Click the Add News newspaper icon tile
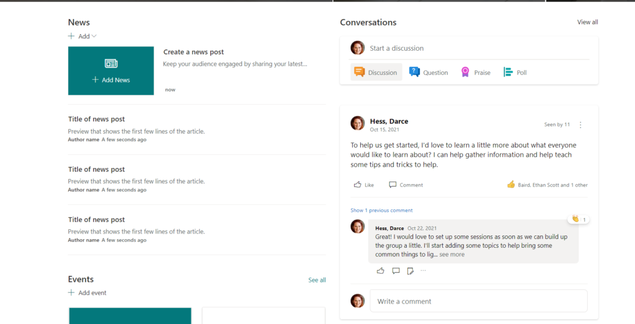The image size is (635, 324). pyautogui.click(x=111, y=71)
